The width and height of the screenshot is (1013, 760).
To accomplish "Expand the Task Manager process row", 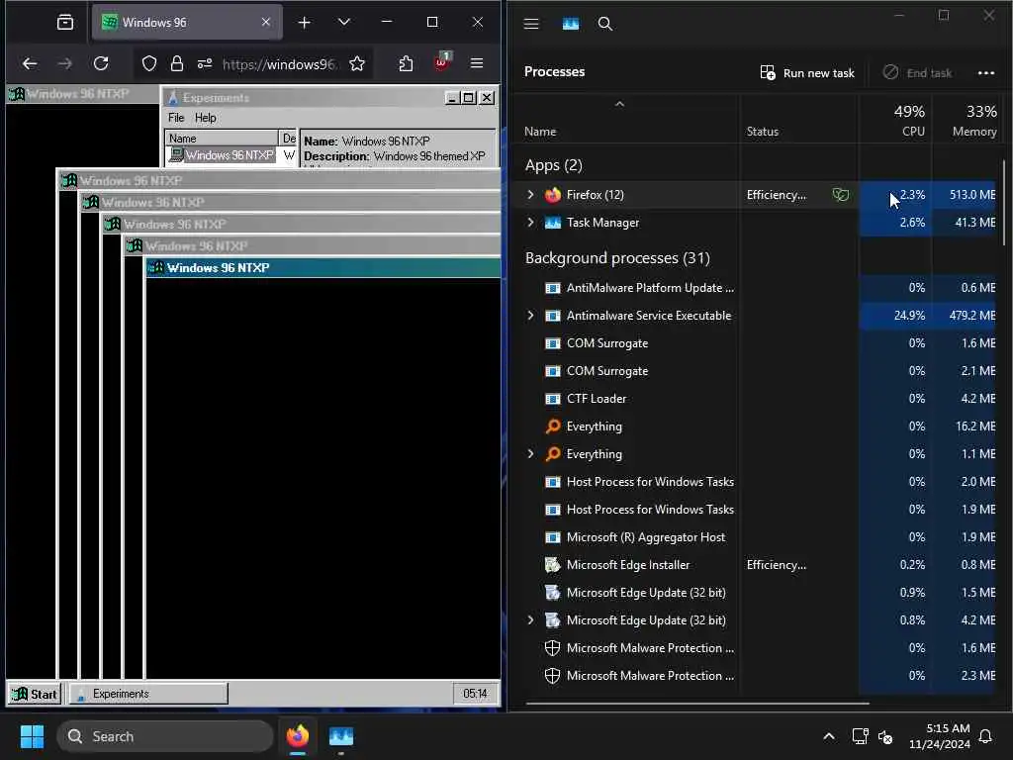I will tap(530, 223).
